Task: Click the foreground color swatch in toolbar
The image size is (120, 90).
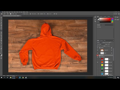Action: pos(1,54)
